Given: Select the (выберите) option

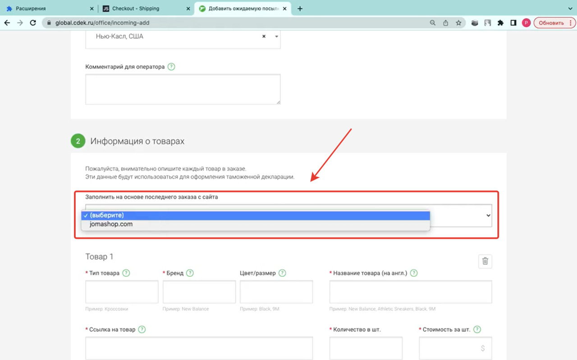Looking at the screenshot, I should [256, 215].
